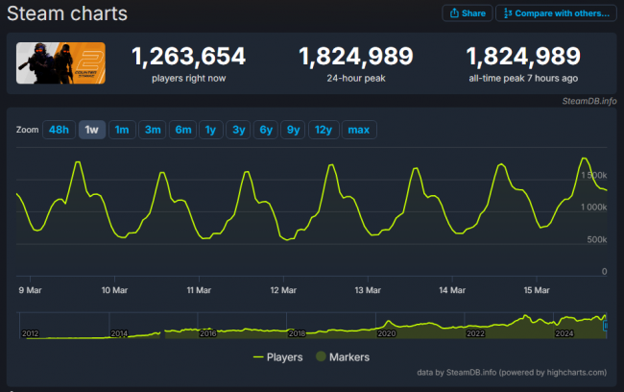Click the all-time peak player count

(523, 57)
